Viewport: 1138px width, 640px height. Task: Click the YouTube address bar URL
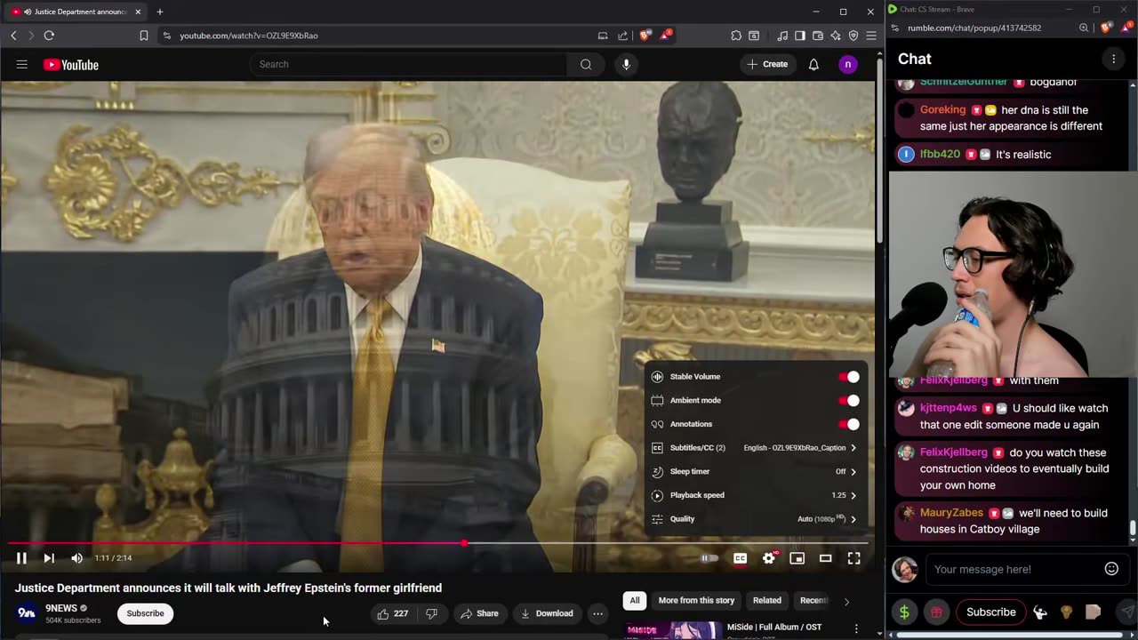click(248, 36)
